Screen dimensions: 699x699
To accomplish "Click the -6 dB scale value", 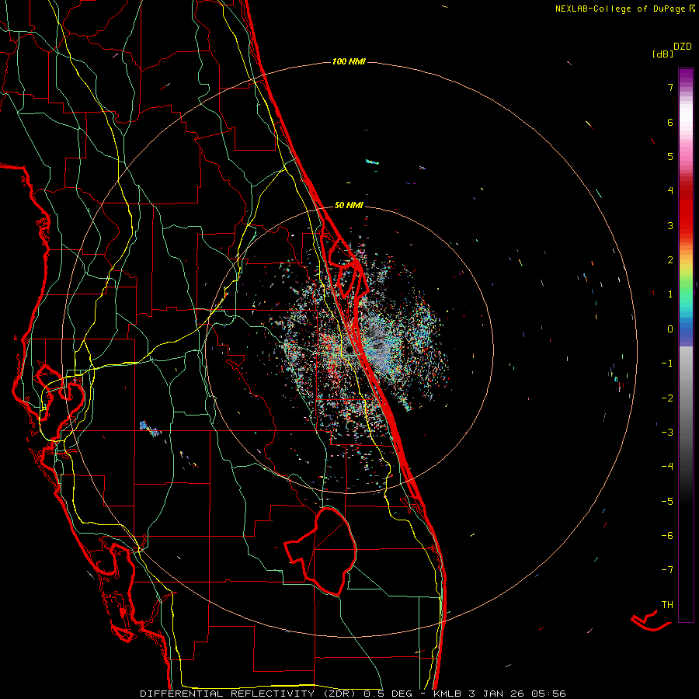I will tap(667, 536).
